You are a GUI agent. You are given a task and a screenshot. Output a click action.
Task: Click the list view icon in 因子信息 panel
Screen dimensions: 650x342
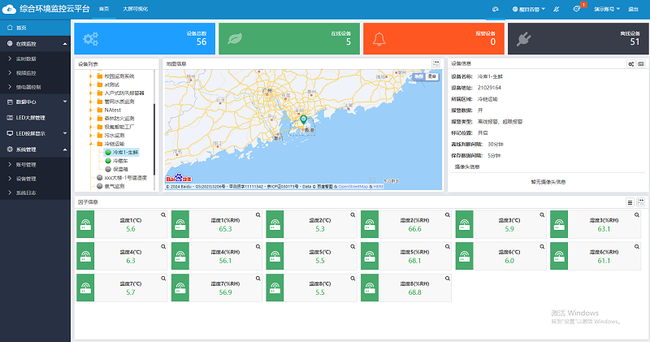click(630, 201)
